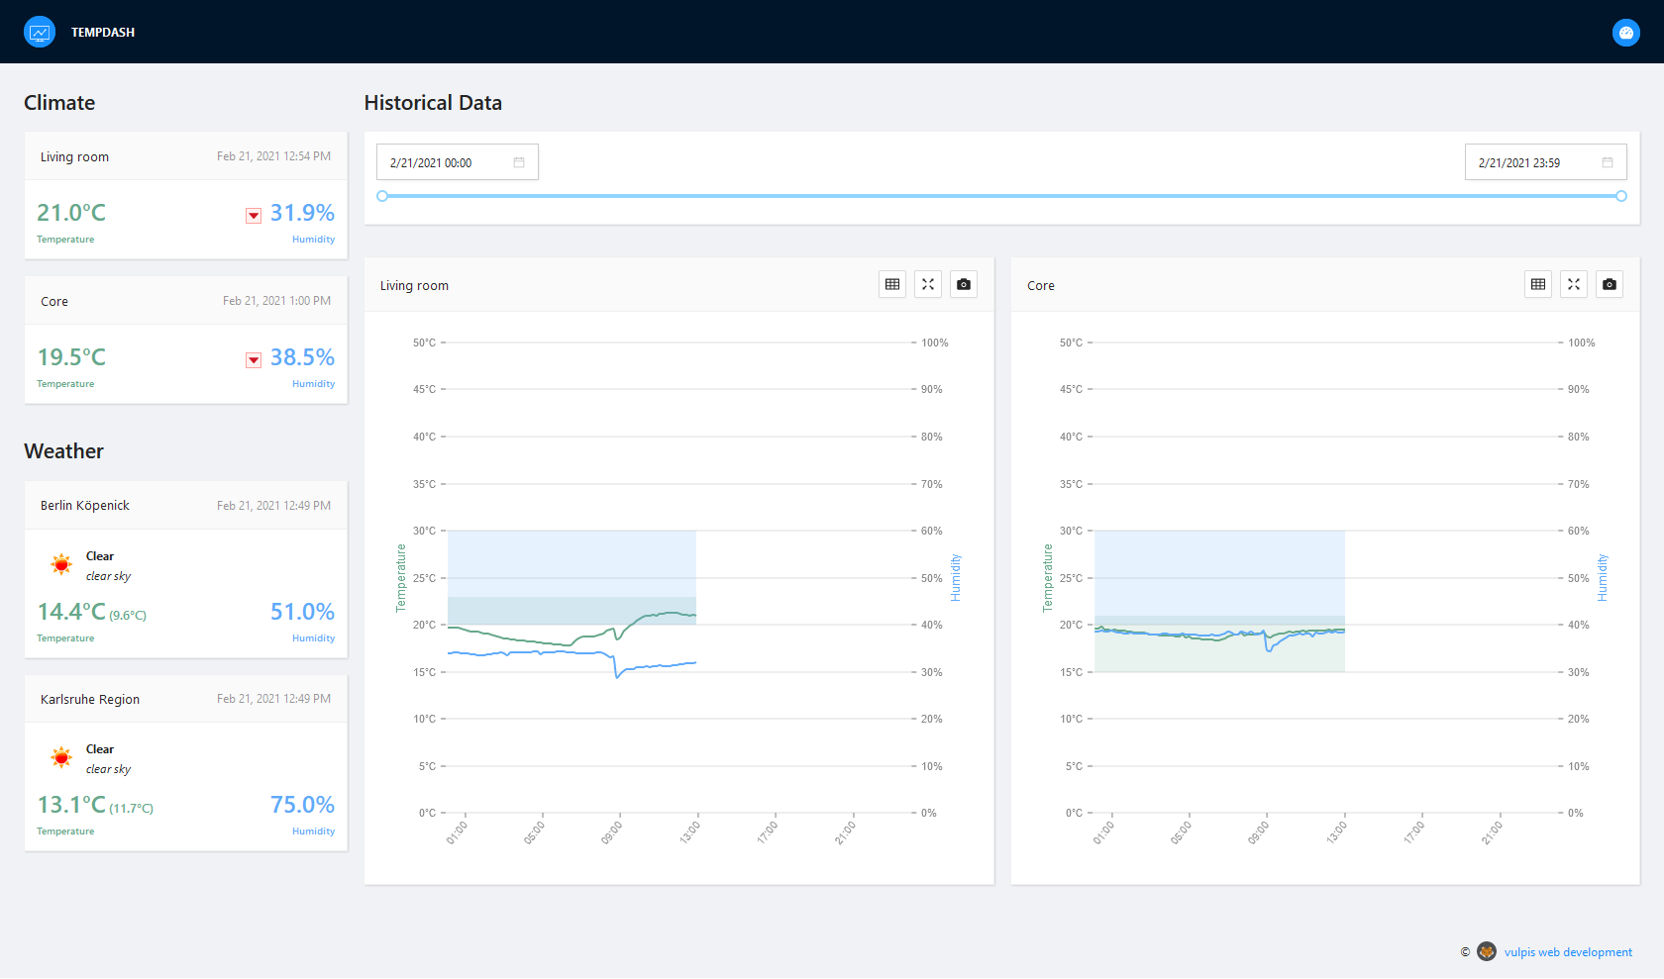This screenshot has width=1664, height=979.
Task: Click Living room temperature 21.0°C value
Action: (x=71, y=213)
